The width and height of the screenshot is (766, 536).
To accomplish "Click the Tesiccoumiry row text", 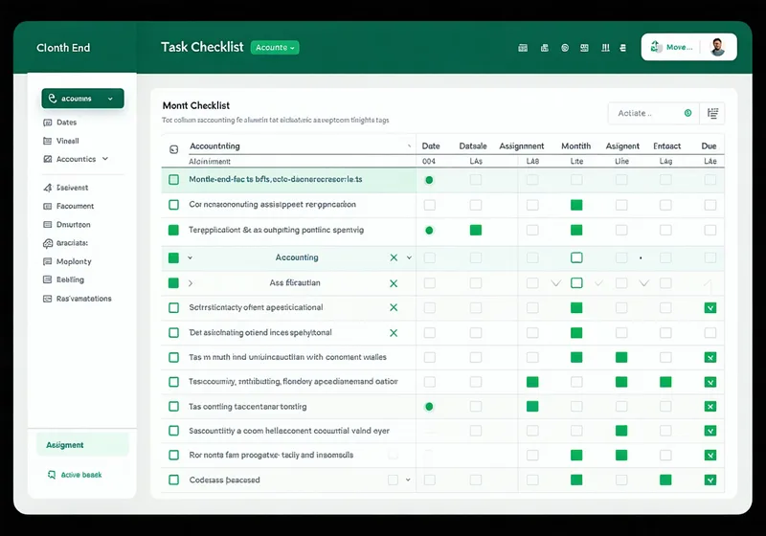I will point(293,381).
